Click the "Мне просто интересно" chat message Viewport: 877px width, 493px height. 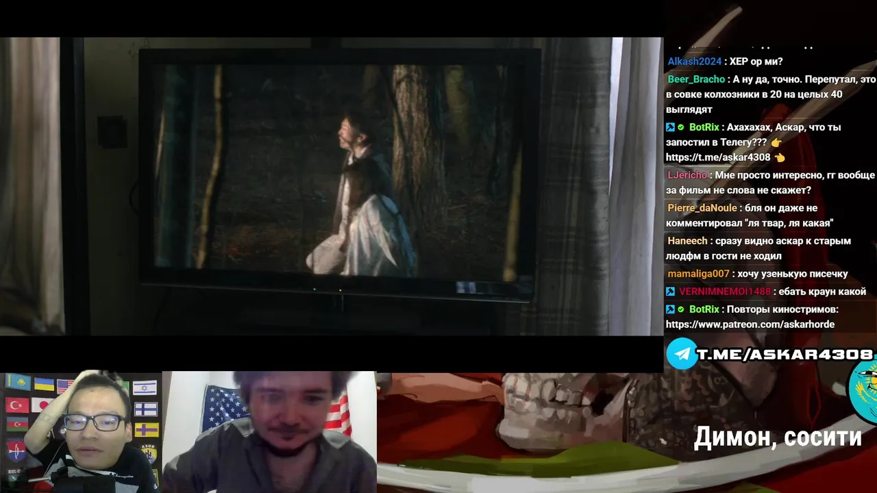771,183
